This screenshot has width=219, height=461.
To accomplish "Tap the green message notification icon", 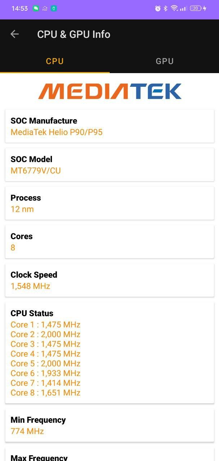I will (x=36, y=8).
